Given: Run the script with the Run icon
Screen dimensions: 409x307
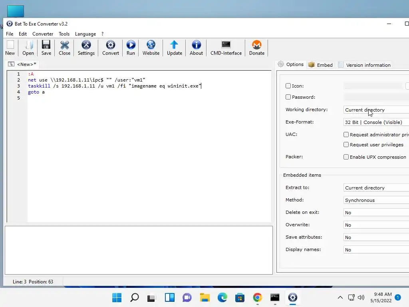Looking at the screenshot, I should coord(131,48).
